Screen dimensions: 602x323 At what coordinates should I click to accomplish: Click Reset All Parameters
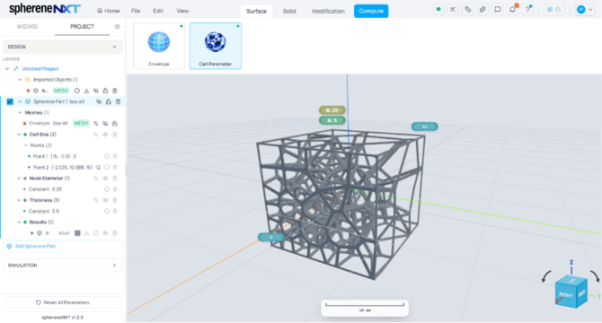tap(63, 302)
